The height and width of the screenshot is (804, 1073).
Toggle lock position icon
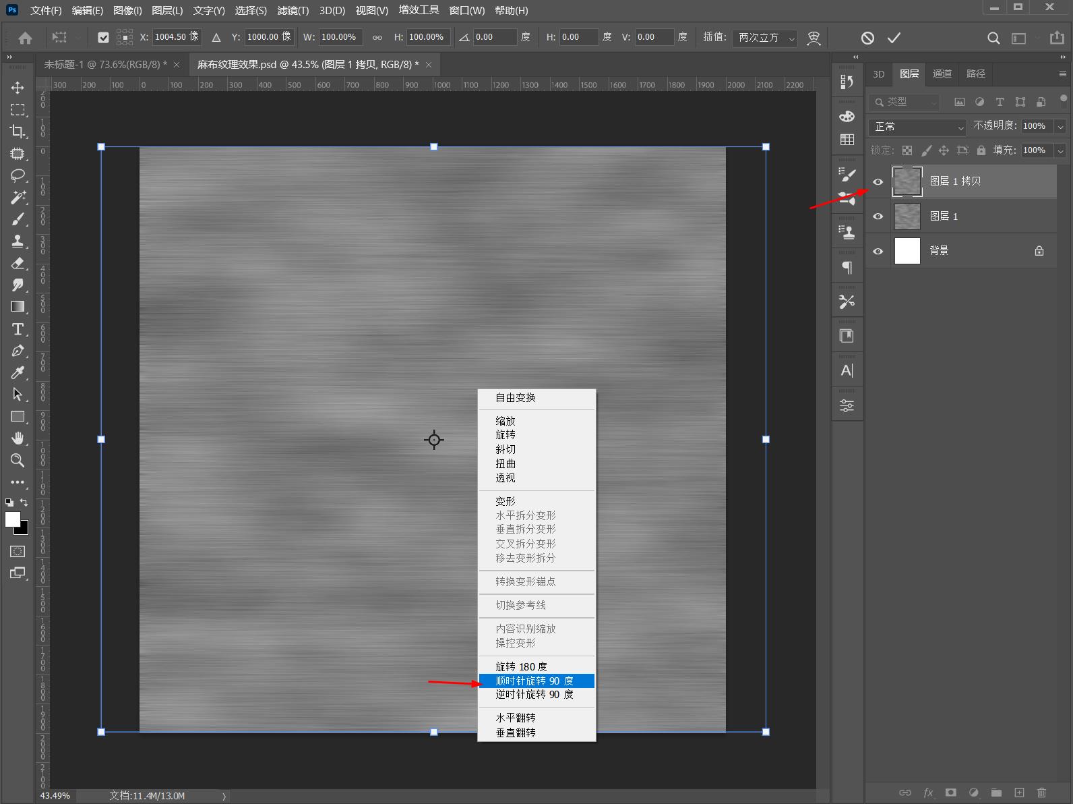point(944,150)
